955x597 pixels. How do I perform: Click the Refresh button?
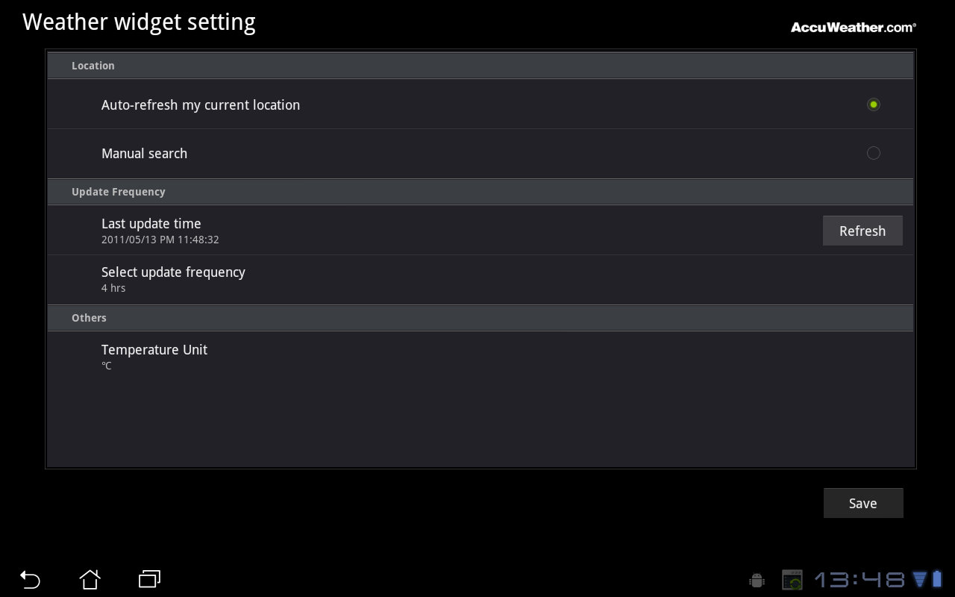point(862,231)
